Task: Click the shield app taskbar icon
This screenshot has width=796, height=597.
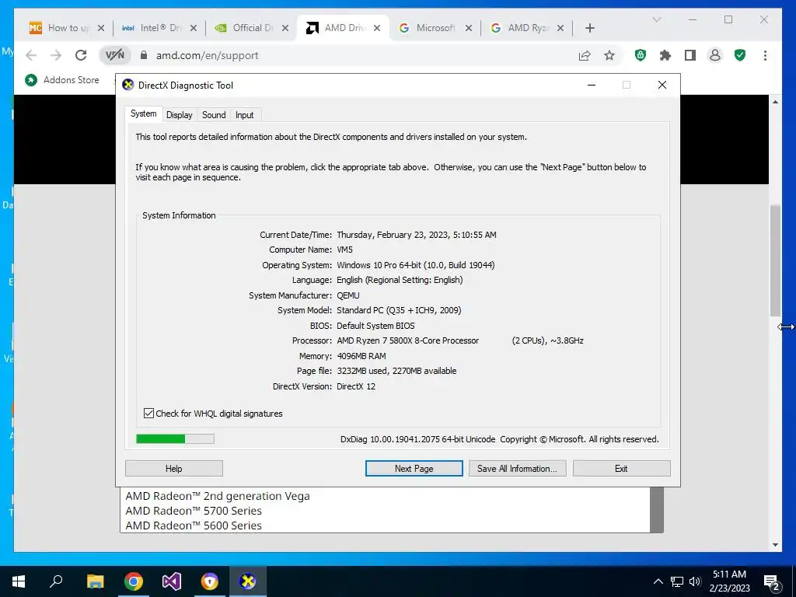Action: click(x=210, y=581)
